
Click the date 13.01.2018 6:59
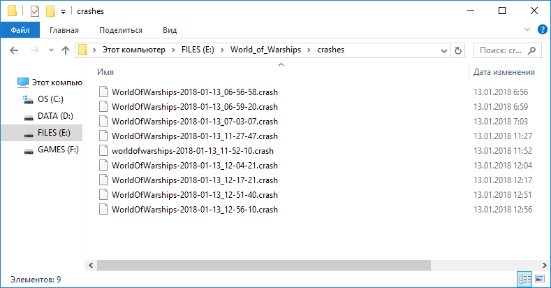[x=501, y=107]
